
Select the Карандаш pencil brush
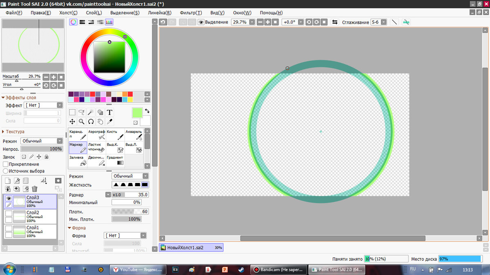click(x=78, y=135)
